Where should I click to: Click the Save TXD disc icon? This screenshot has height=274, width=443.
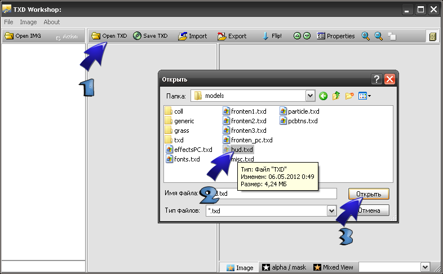coord(137,36)
